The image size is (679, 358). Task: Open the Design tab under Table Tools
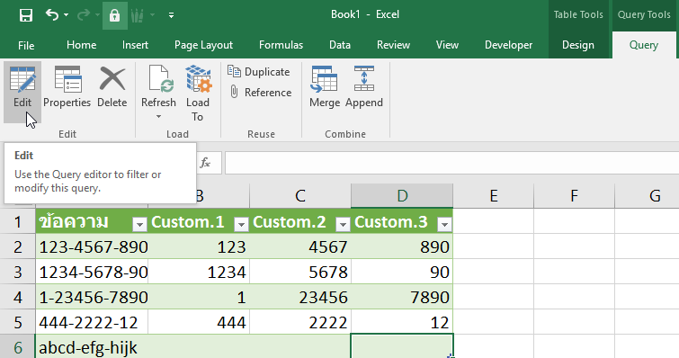click(578, 45)
